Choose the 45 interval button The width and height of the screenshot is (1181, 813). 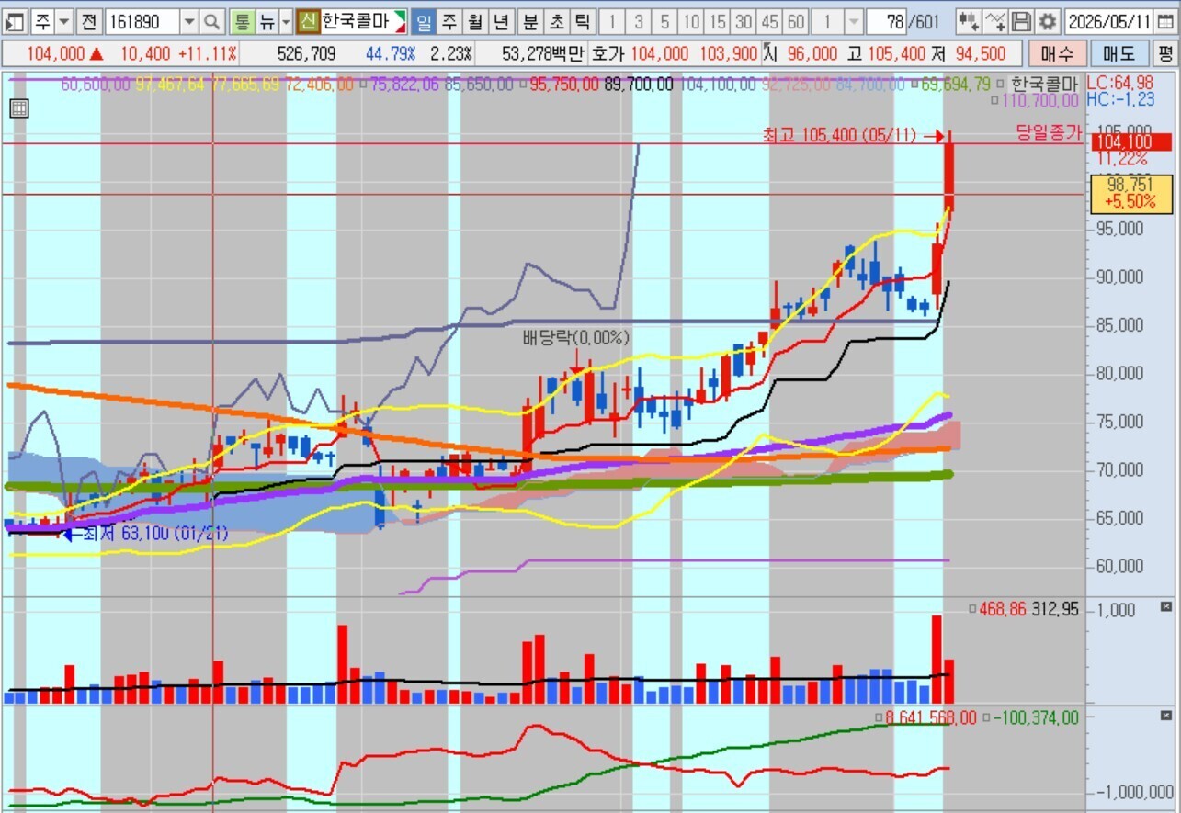(770, 21)
